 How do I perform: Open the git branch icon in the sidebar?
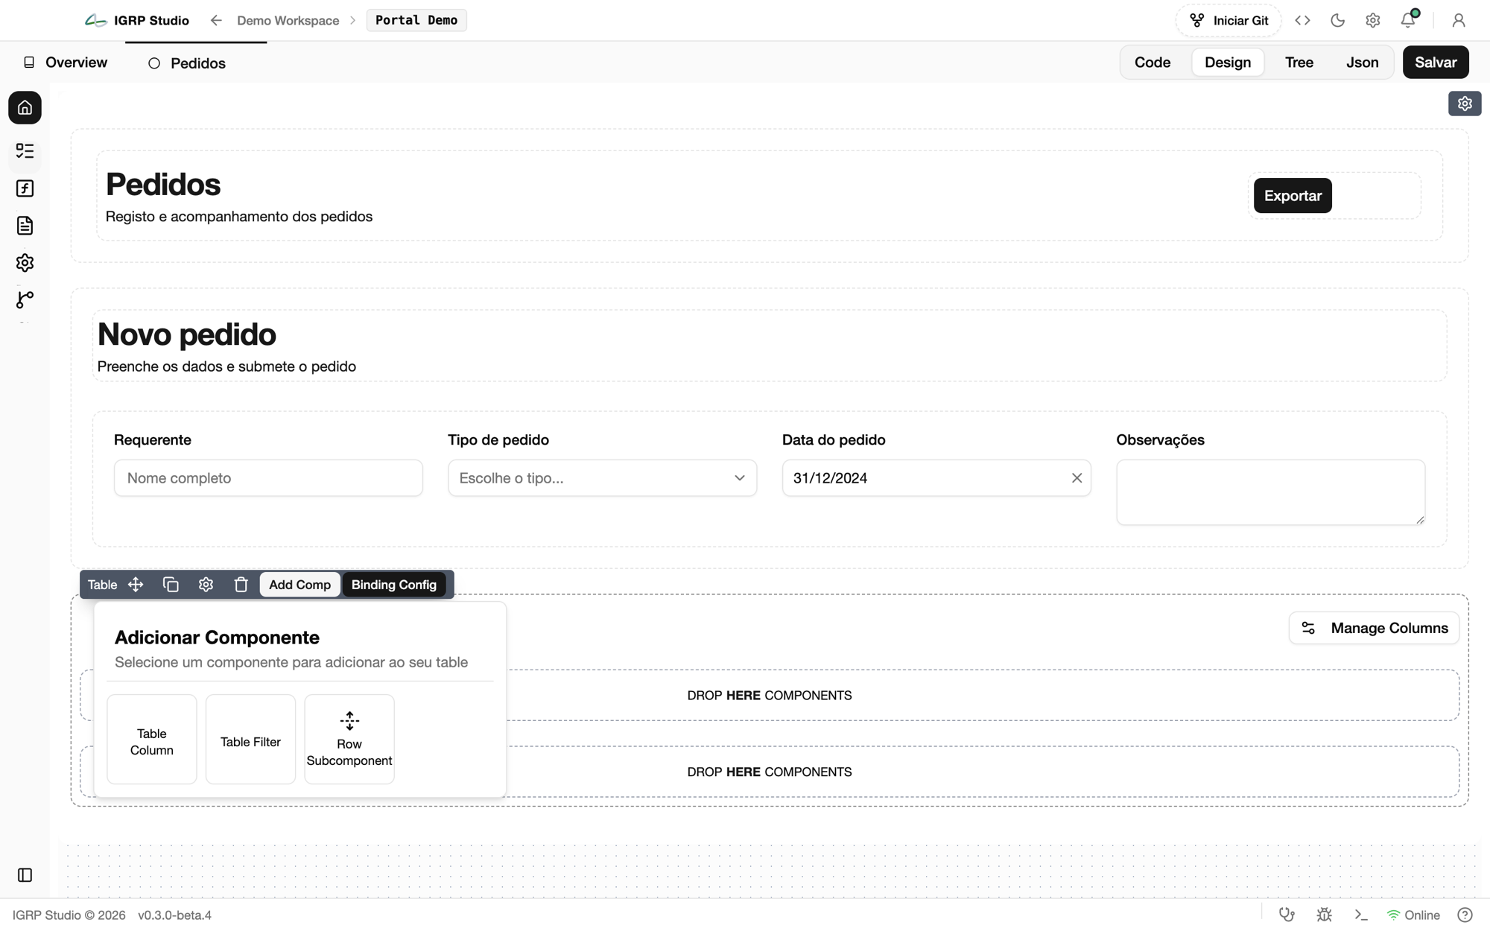click(x=25, y=300)
